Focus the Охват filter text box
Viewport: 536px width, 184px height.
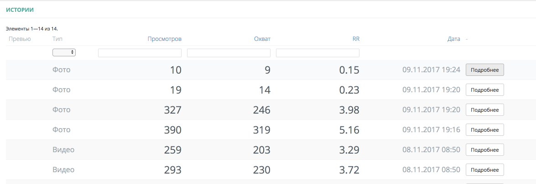[x=229, y=53]
